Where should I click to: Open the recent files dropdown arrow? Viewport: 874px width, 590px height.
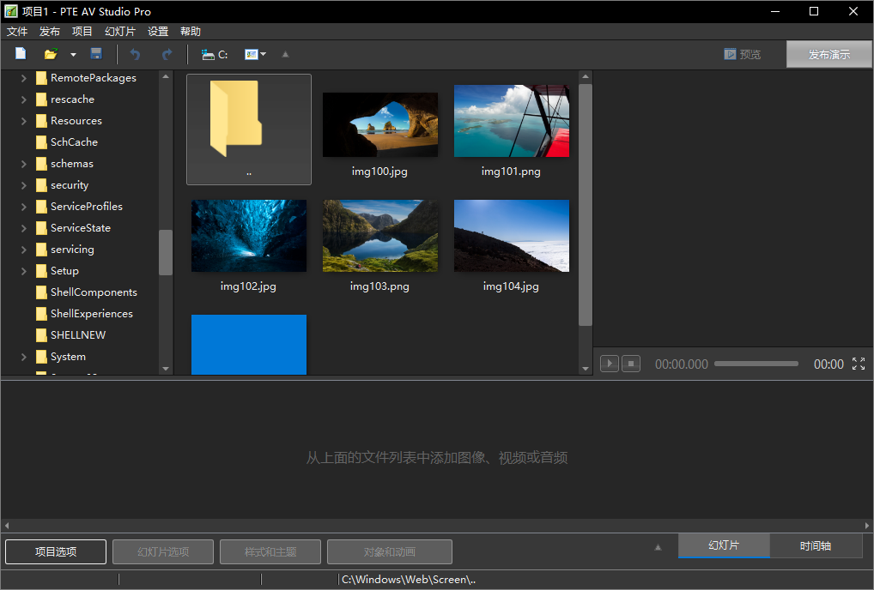(x=72, y=53)
